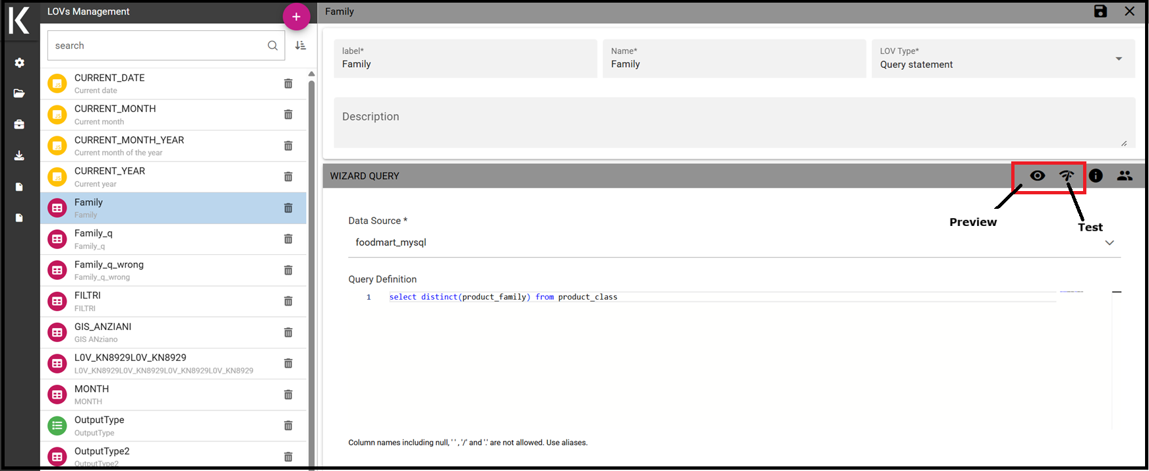Viewport: 1149px width, 471px height.
Task: Select CURRENT_YEAR list item
Action: pyautogui.click(x=173, y=177)
